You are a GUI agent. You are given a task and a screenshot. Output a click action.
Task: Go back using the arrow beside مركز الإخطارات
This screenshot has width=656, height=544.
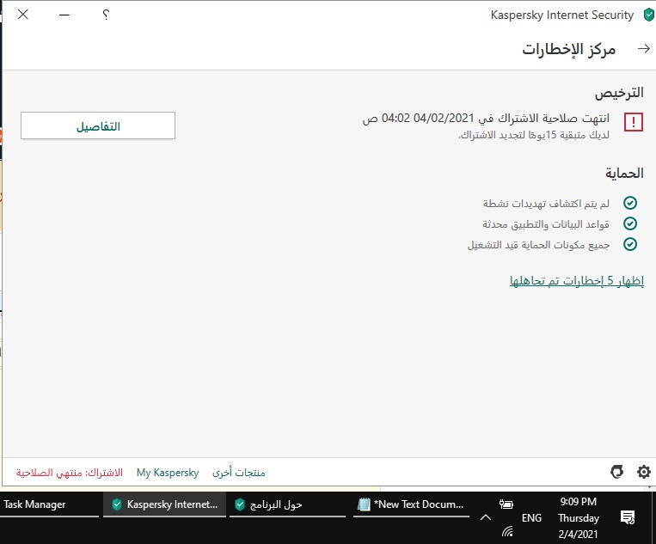pyautogui.click(x=643, y=49)
